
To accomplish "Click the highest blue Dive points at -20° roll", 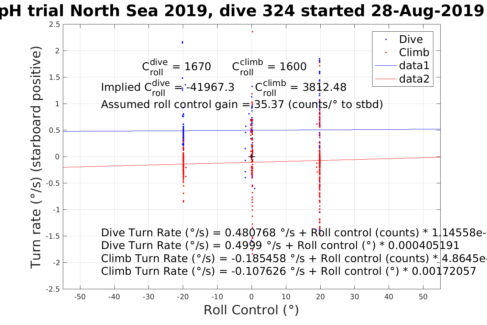I will (182, 42).
